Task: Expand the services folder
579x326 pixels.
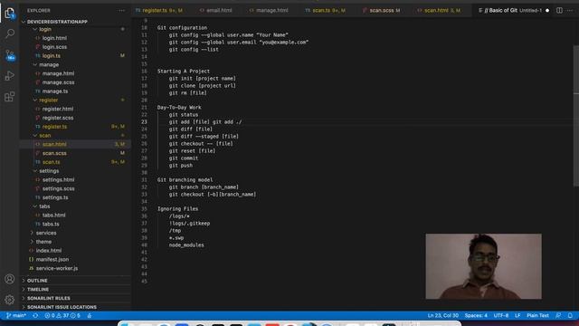Action: 46,233
